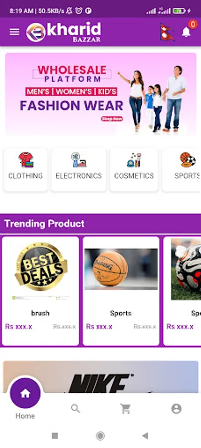
Task: Select the Sports category card
Action: tap(182, 170)
